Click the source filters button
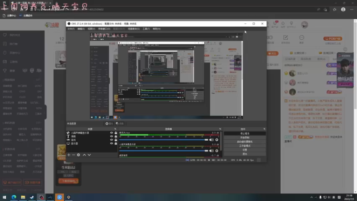This screenshot has height=201, width=357. 120,124
